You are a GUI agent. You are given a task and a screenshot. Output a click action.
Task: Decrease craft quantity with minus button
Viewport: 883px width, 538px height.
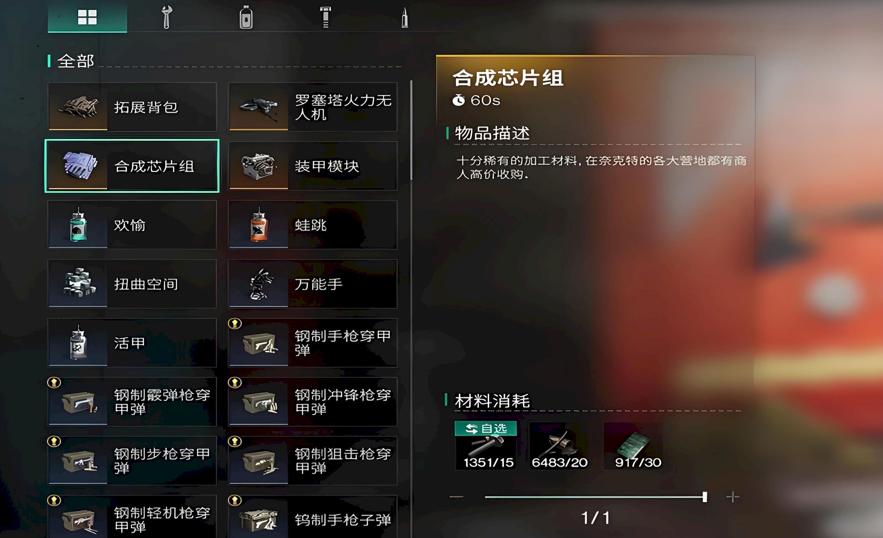click(456, 497)
